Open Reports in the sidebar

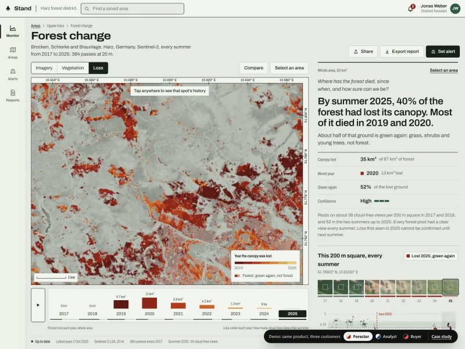click(12, 96)
